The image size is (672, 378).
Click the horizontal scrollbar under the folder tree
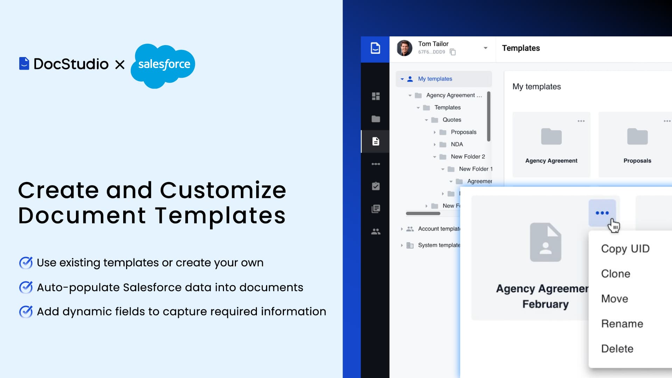coord(423,213)
